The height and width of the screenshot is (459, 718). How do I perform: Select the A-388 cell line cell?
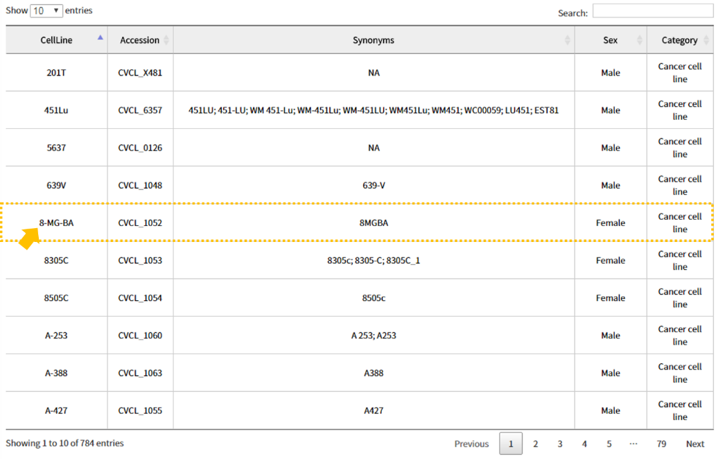56,373
